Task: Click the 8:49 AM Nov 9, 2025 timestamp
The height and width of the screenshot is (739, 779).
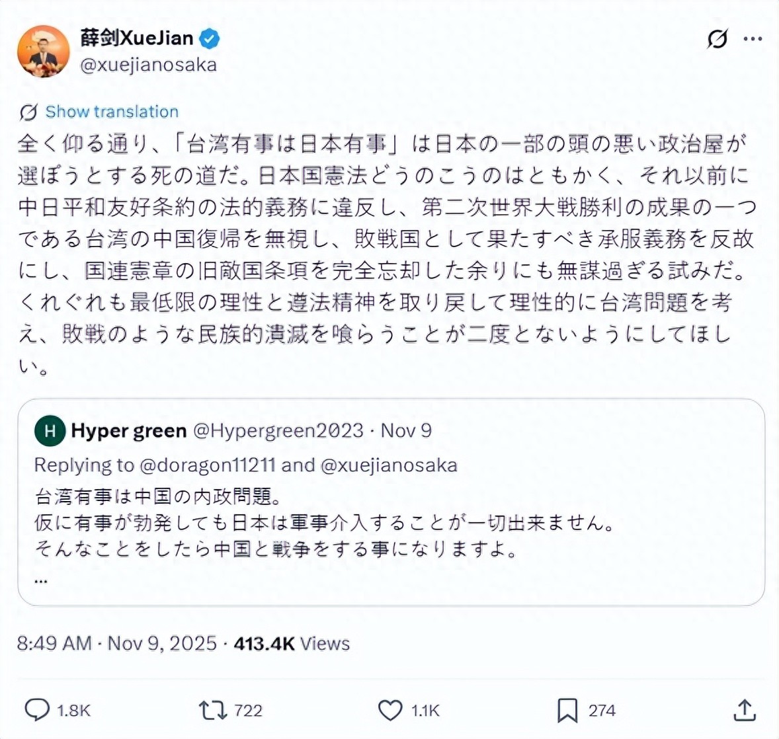Action: (117, 643)
